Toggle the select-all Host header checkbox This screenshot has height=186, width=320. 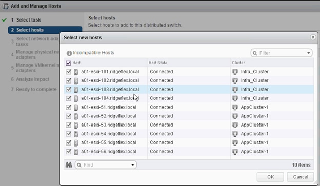[x=68, y=63]
